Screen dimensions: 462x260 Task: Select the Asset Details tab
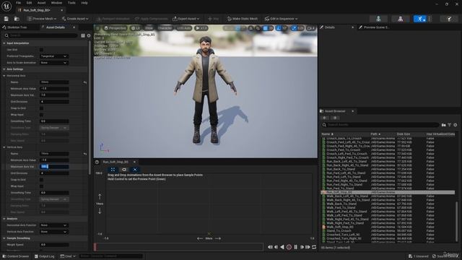pos(56,27)
